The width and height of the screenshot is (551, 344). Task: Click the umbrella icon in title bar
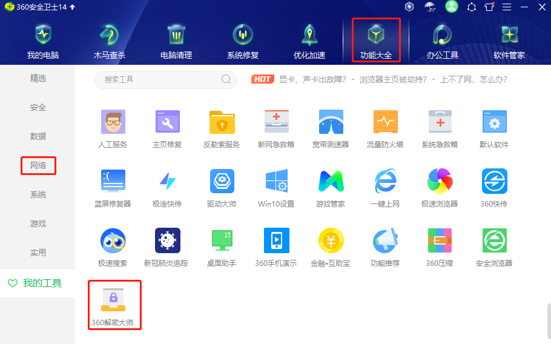pyautogui.click(x=430, y=7)
